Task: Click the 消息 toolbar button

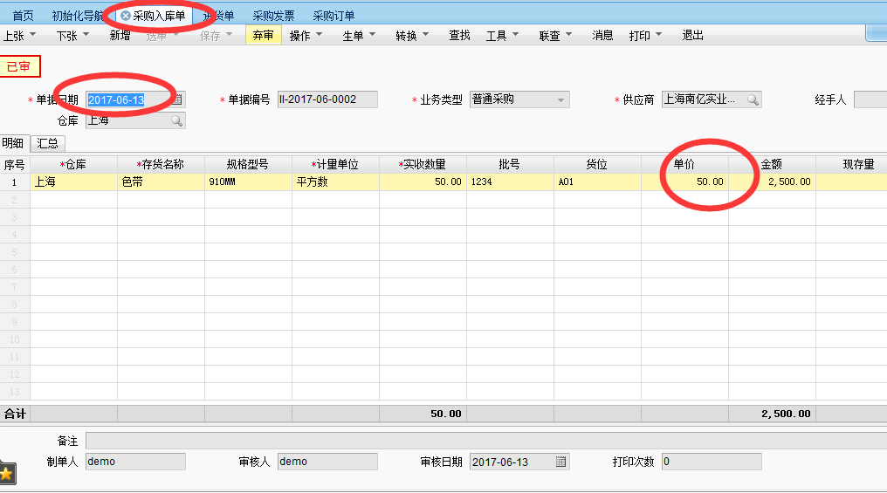Action: point(602,36)
